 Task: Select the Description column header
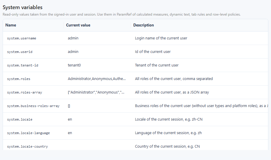(143, 25)
